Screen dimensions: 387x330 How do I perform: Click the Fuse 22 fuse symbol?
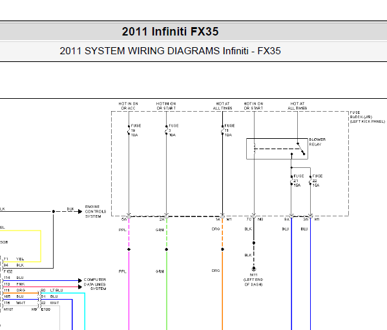coord(310,181)
